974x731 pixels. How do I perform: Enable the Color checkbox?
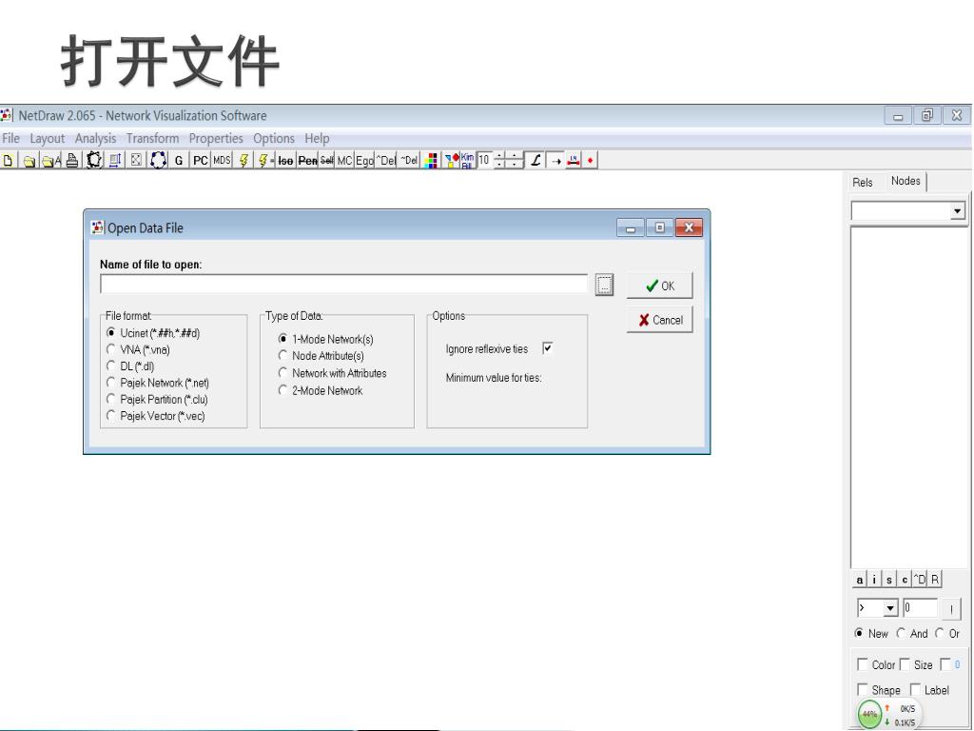click(862, 664)
